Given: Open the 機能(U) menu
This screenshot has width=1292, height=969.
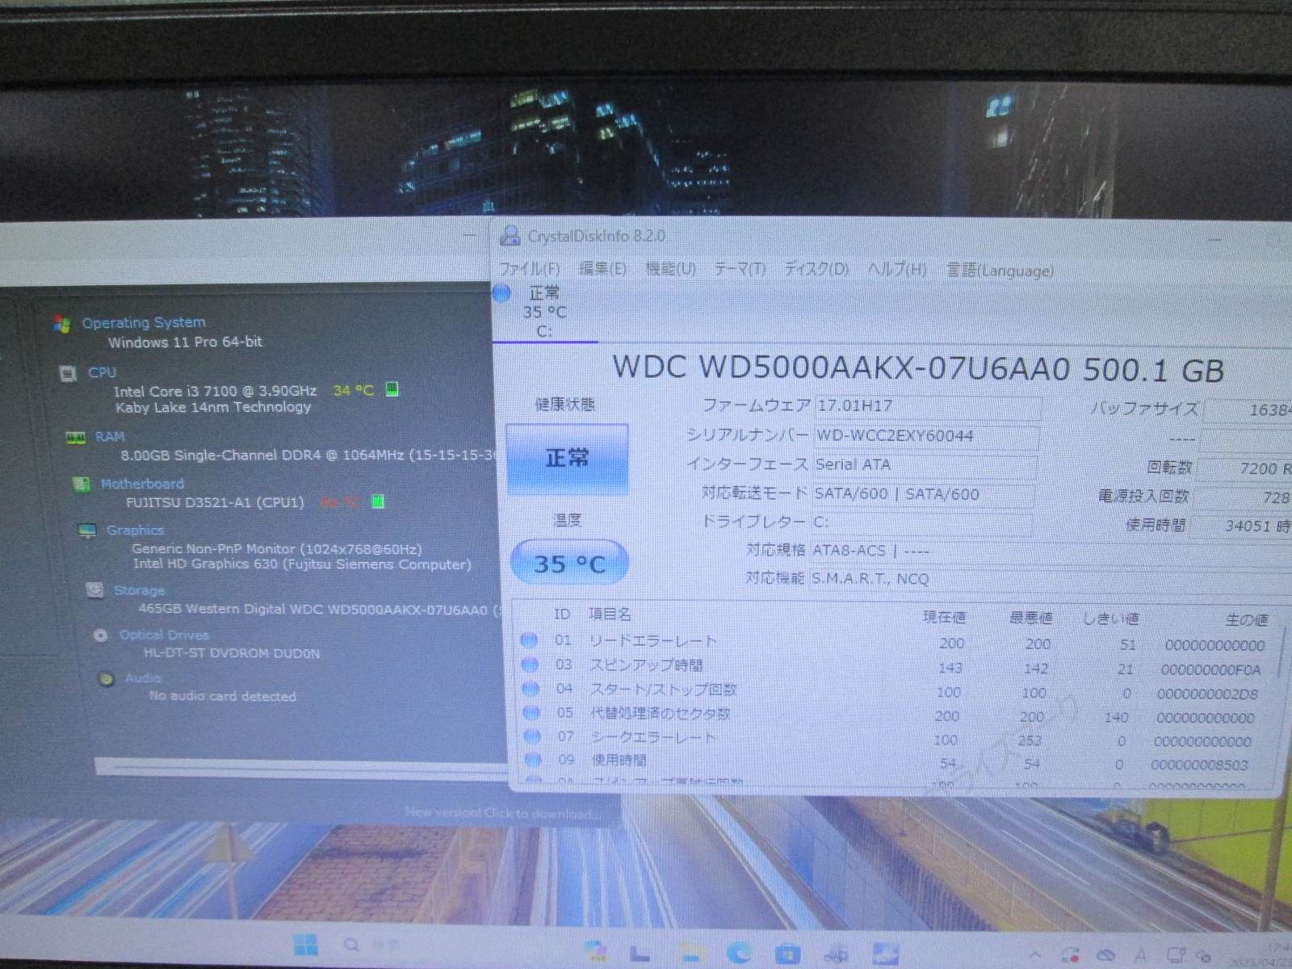Looking at the screenshot, I should point(670,269).
